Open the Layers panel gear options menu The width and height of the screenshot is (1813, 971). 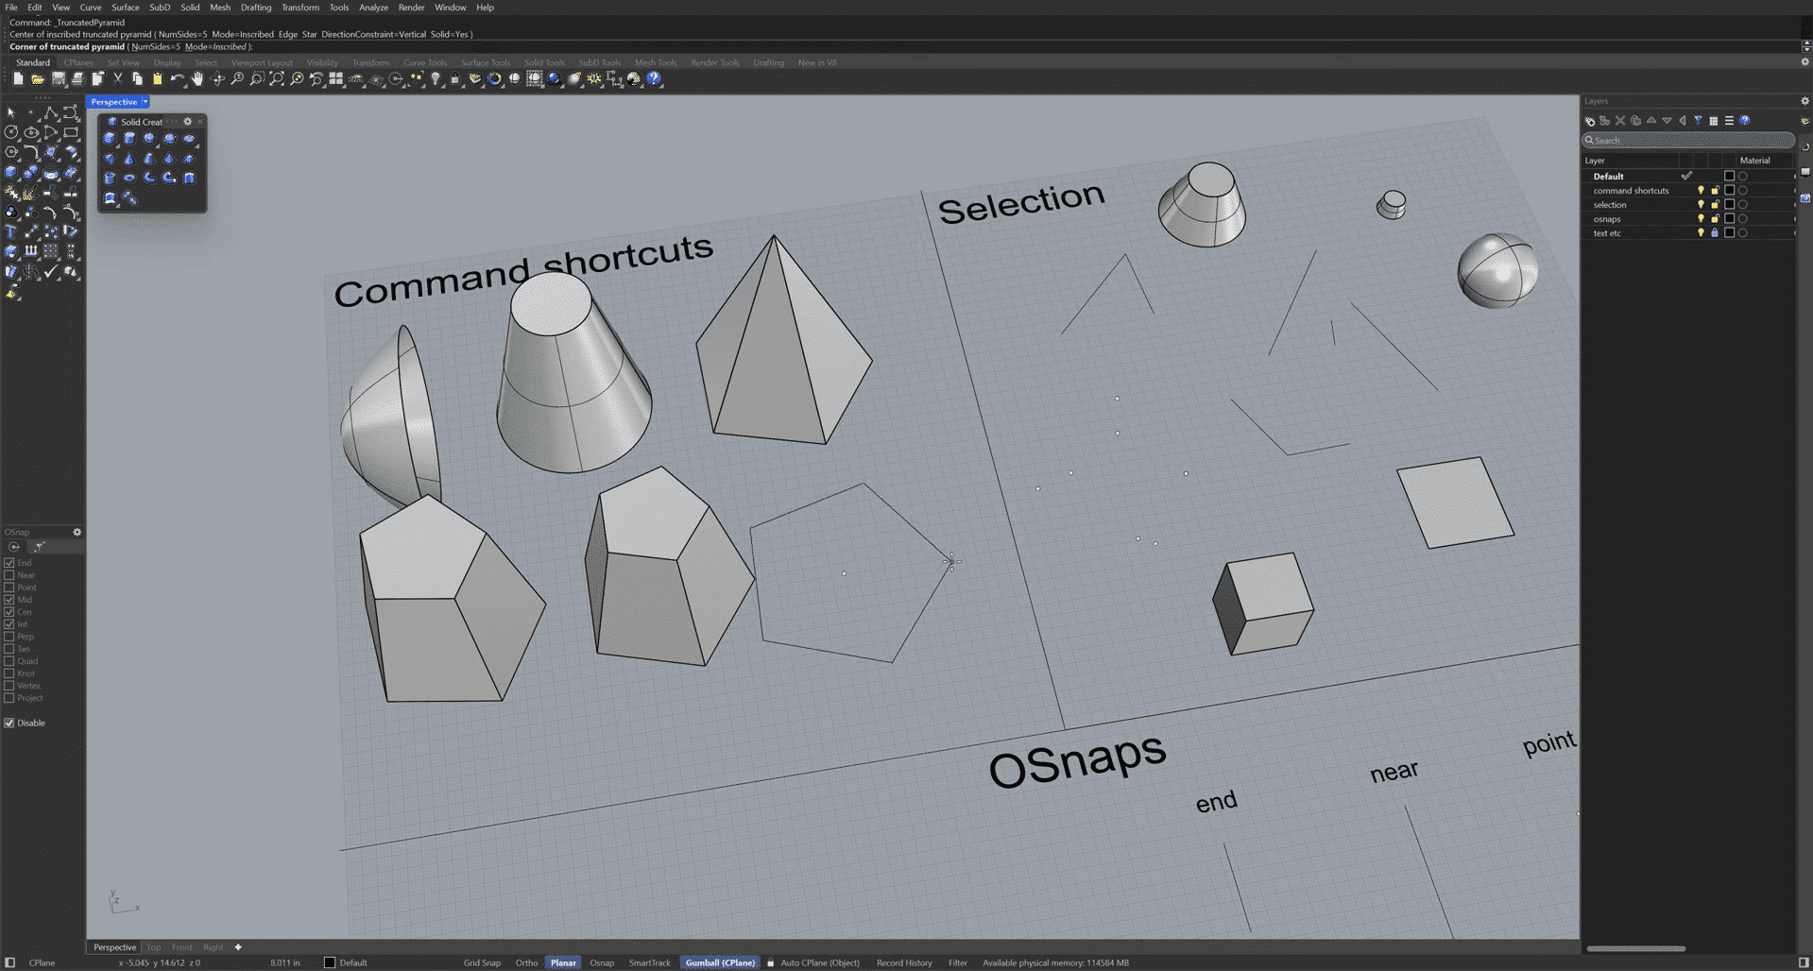[x=1804, y=101]
